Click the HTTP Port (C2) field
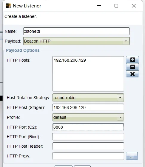 (x=88, y=127)
